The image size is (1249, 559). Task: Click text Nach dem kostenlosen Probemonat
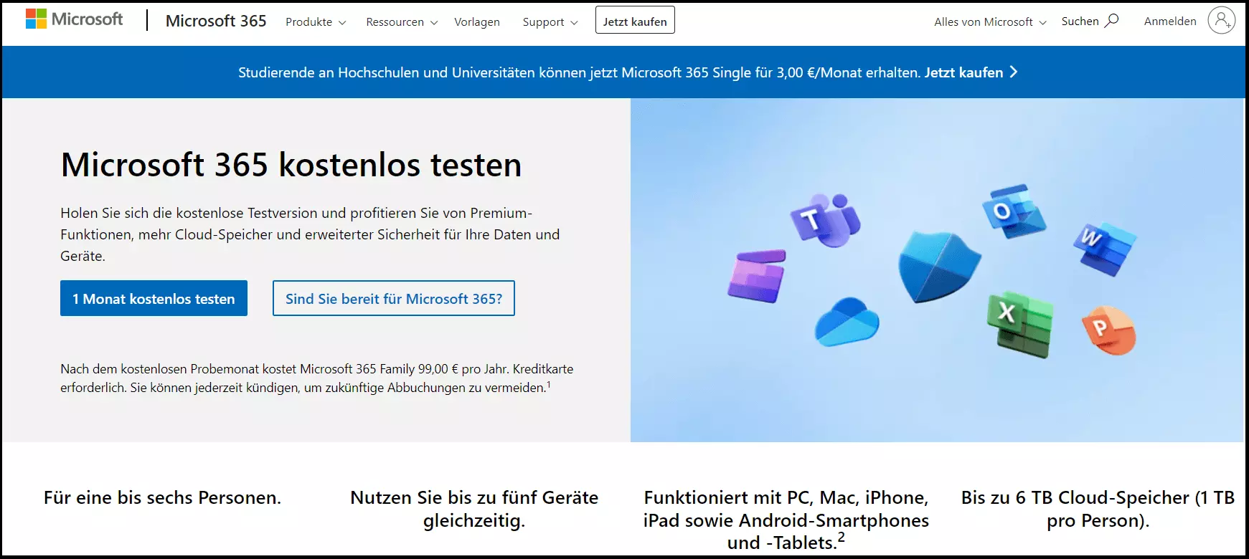pos(317,378)
